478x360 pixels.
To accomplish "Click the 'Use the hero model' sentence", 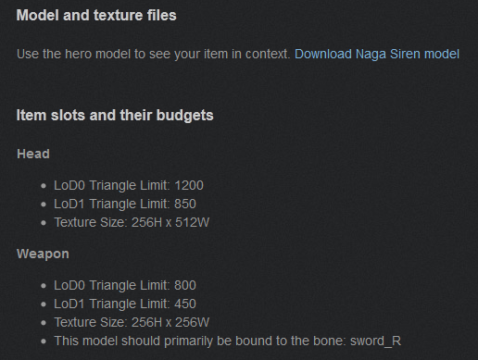I will 154,55.
